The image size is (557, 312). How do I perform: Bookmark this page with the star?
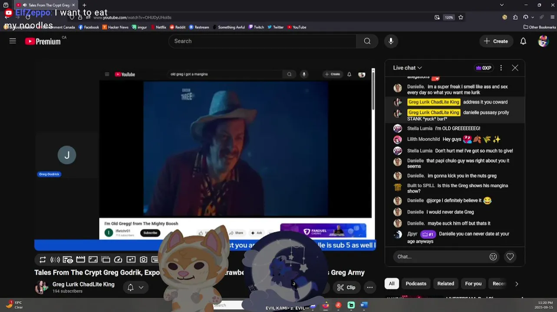click(x=461, y=17)
